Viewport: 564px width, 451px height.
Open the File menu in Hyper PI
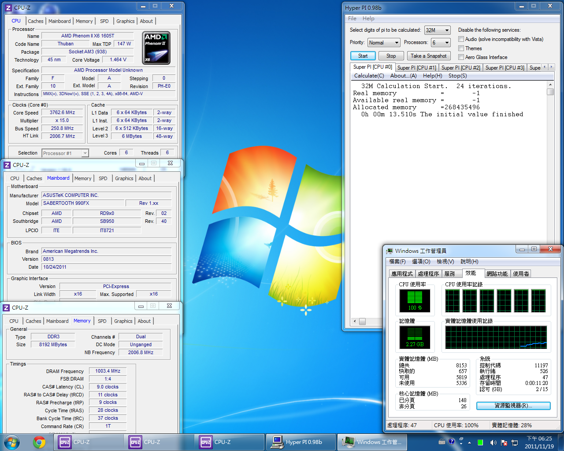pos(352,18)
